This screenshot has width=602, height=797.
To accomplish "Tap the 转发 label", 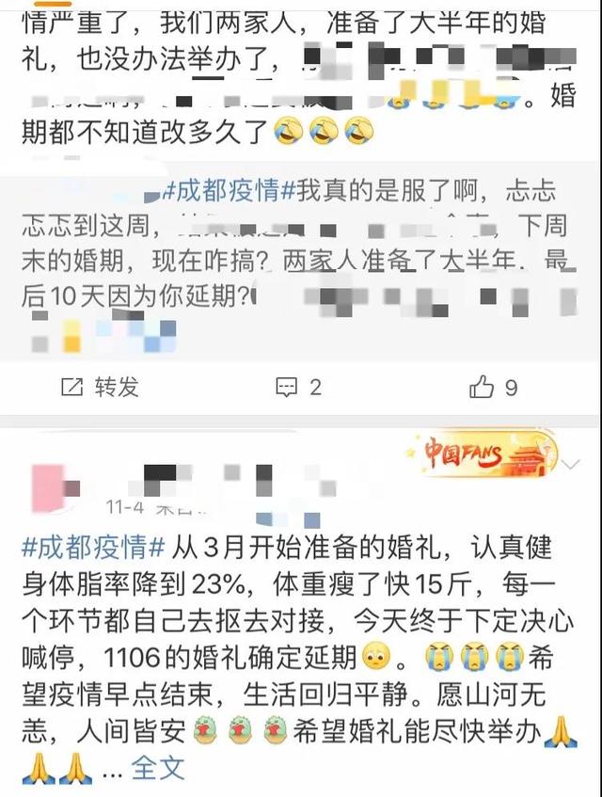I will coord(117,388).
